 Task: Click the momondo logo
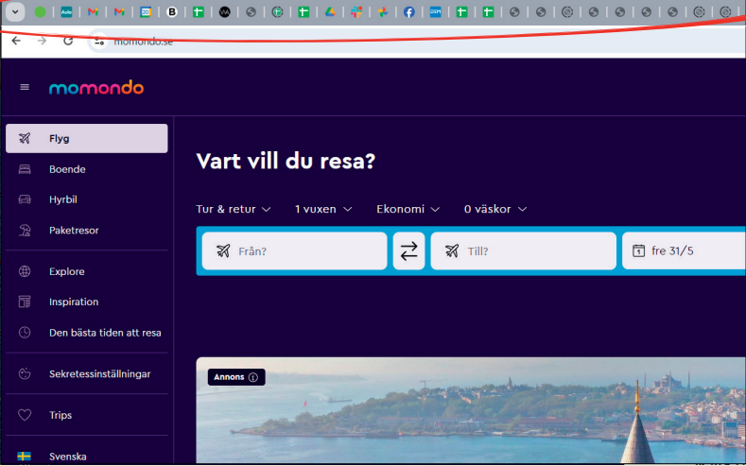pos(96,88)
